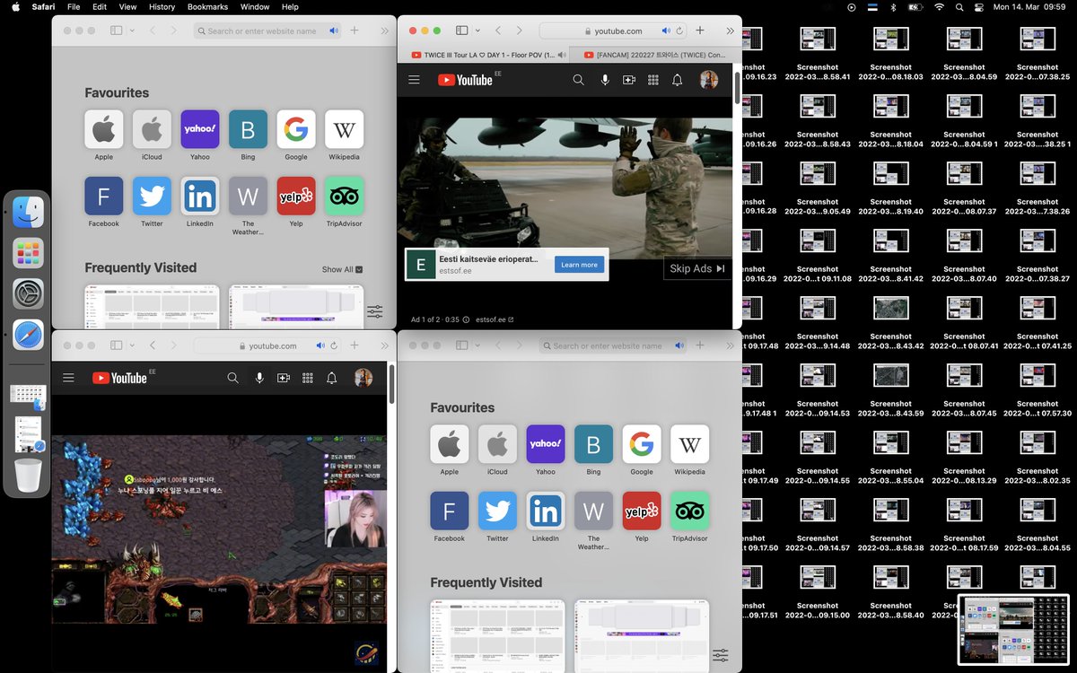Click the speaker icon in the upper start page search field
1077x673 pixels.
pos(334,31)
